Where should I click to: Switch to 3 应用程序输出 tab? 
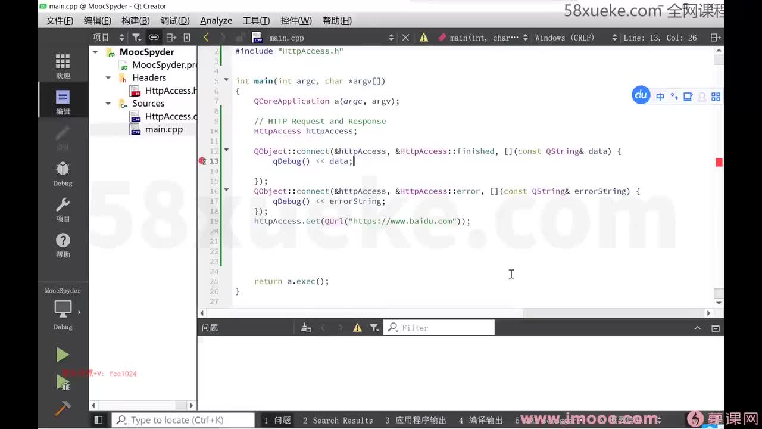(416, 420)
